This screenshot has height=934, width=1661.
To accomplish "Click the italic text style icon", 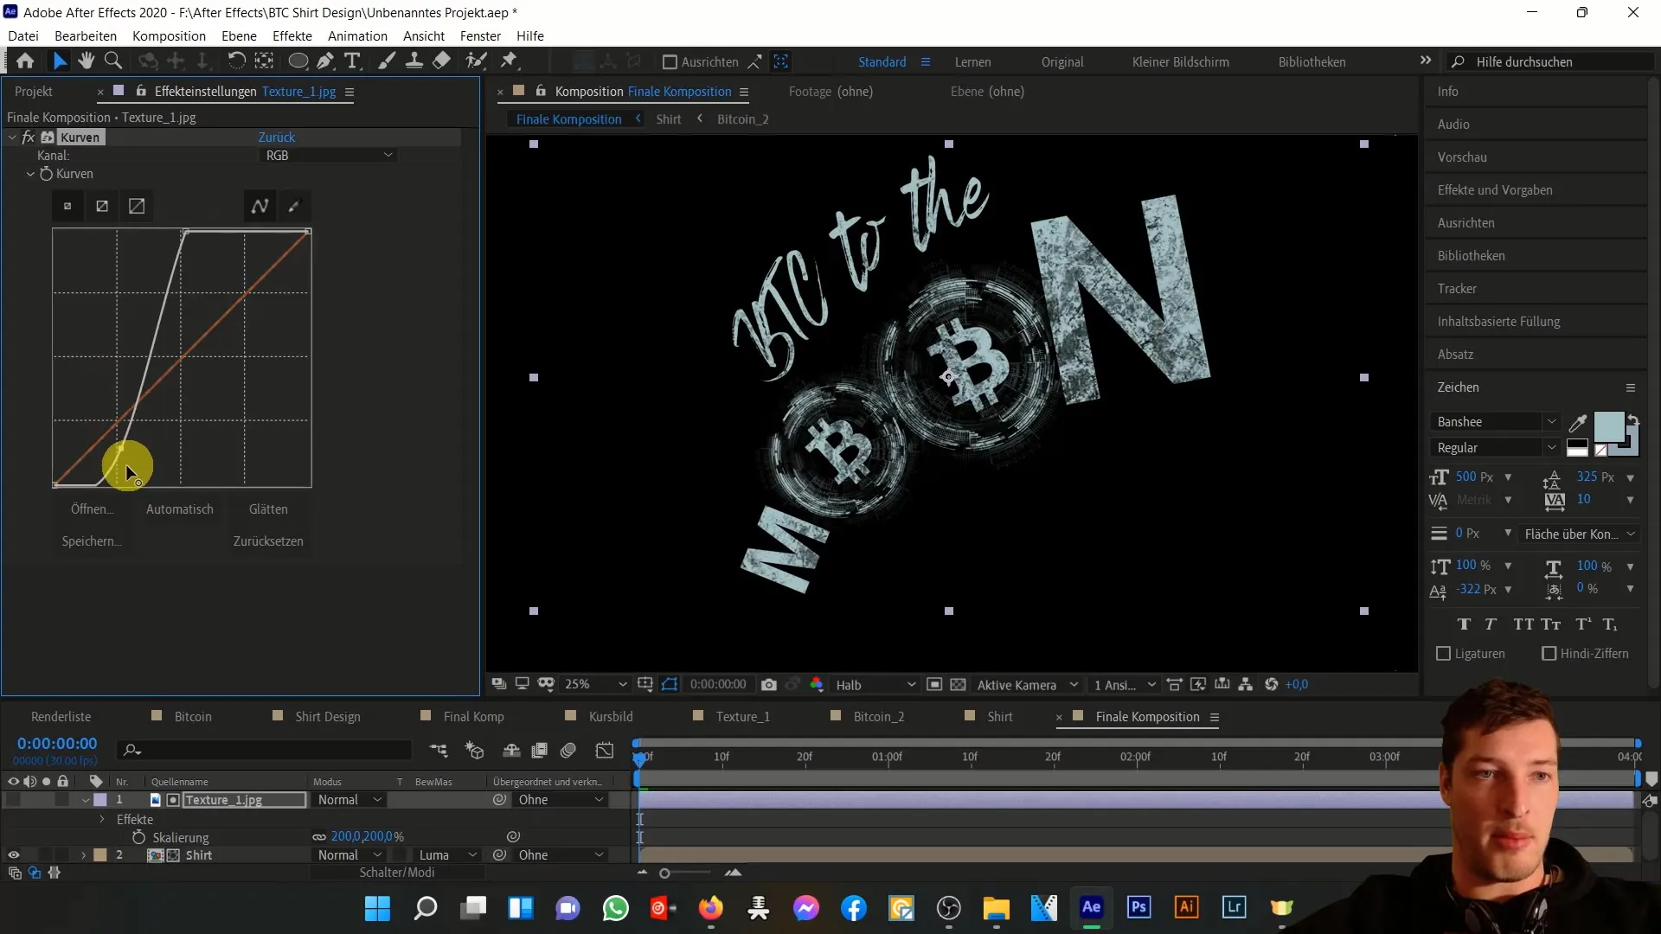I will pyautogui.click(x=1491, y=624).
